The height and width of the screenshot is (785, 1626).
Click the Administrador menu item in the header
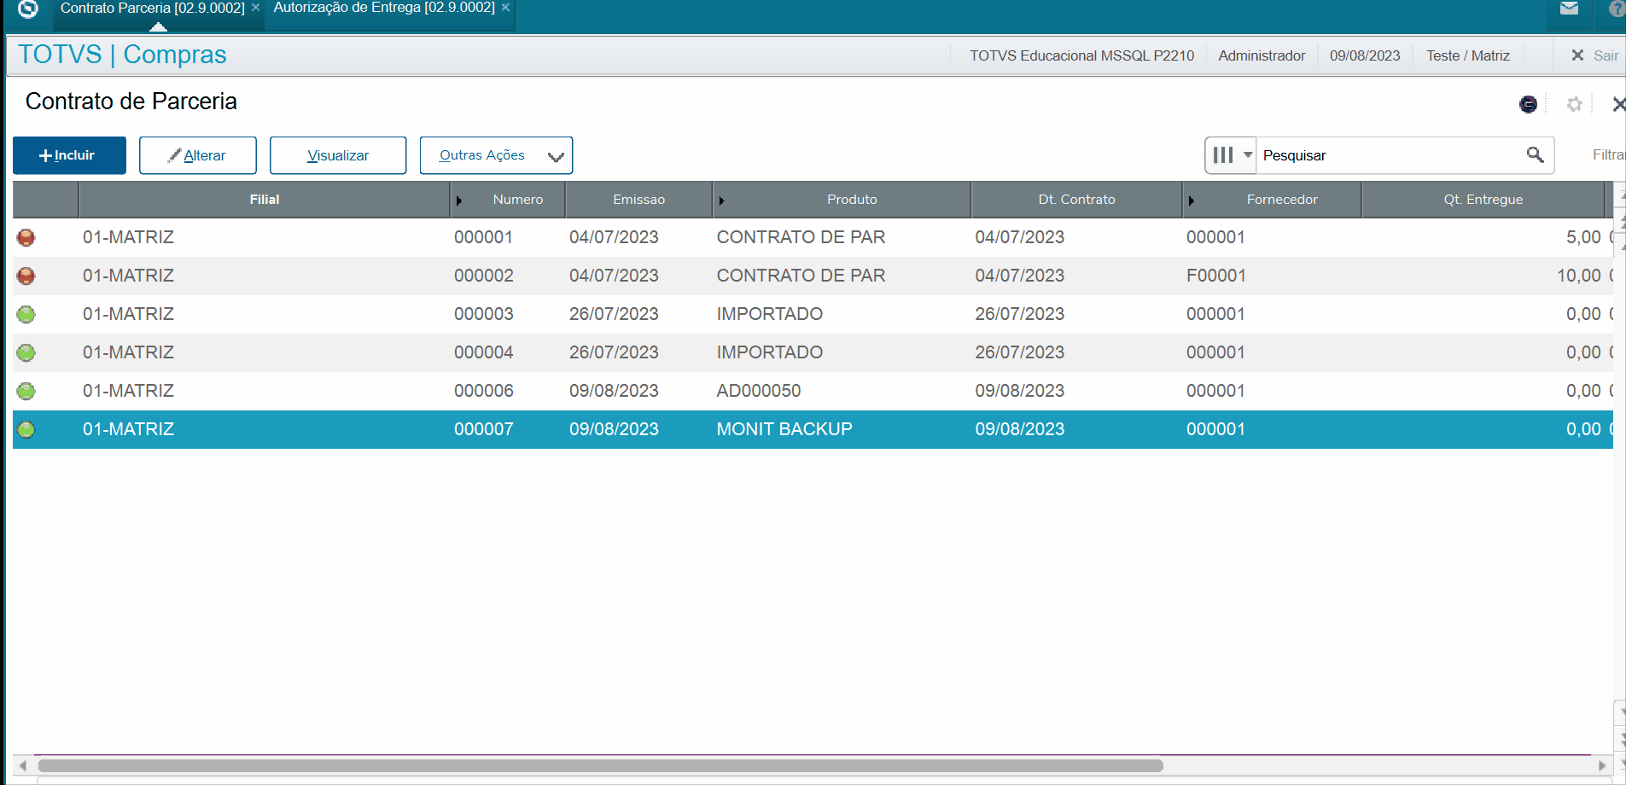point(1262,55)
